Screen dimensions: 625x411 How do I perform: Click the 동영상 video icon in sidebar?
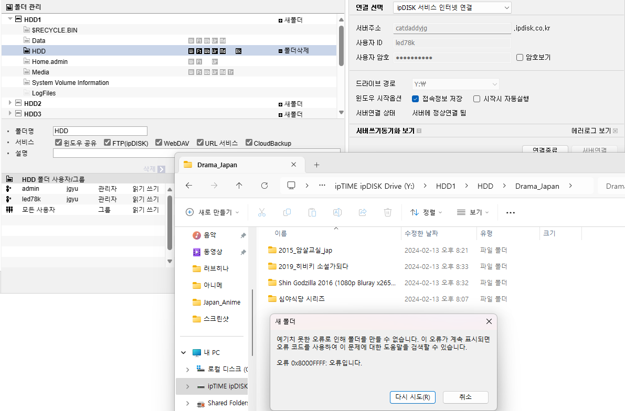(x=196, y=252)
